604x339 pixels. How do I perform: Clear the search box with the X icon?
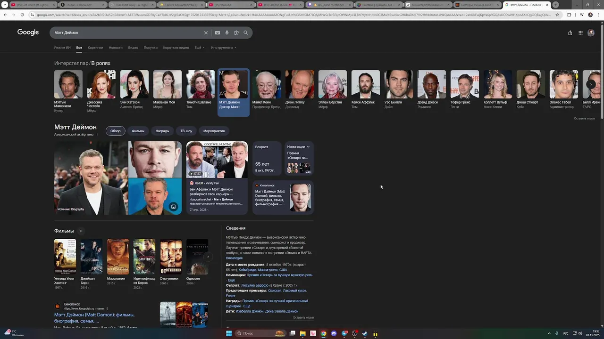coord(206,32)
